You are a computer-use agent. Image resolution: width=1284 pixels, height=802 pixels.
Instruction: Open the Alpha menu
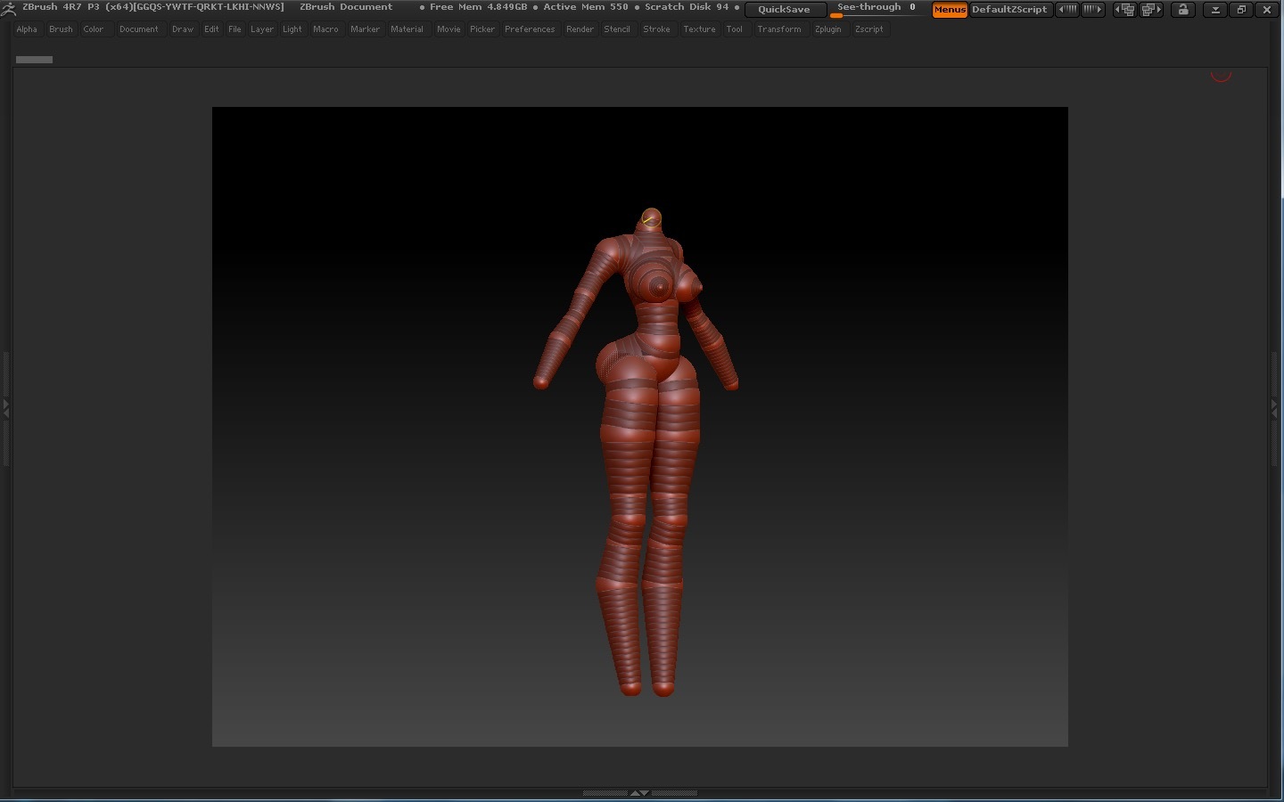pyautogui.click(x=27, y=29)
